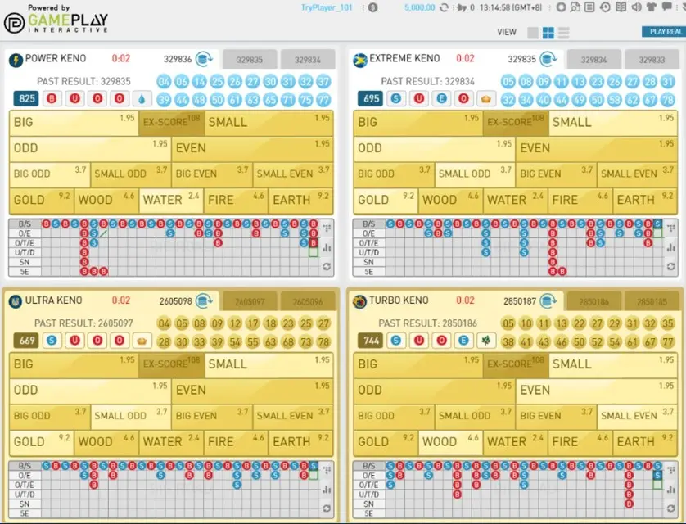Click the PLAY REAL button
This screenshot has width=686, height=524.
pyautogui.click(x=662, y=32)
